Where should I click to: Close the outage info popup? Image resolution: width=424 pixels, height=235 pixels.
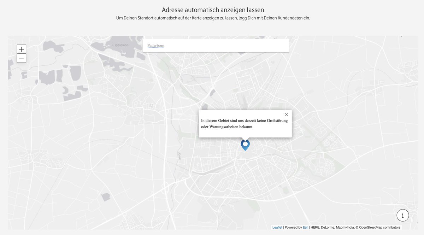tap(286, 114)
